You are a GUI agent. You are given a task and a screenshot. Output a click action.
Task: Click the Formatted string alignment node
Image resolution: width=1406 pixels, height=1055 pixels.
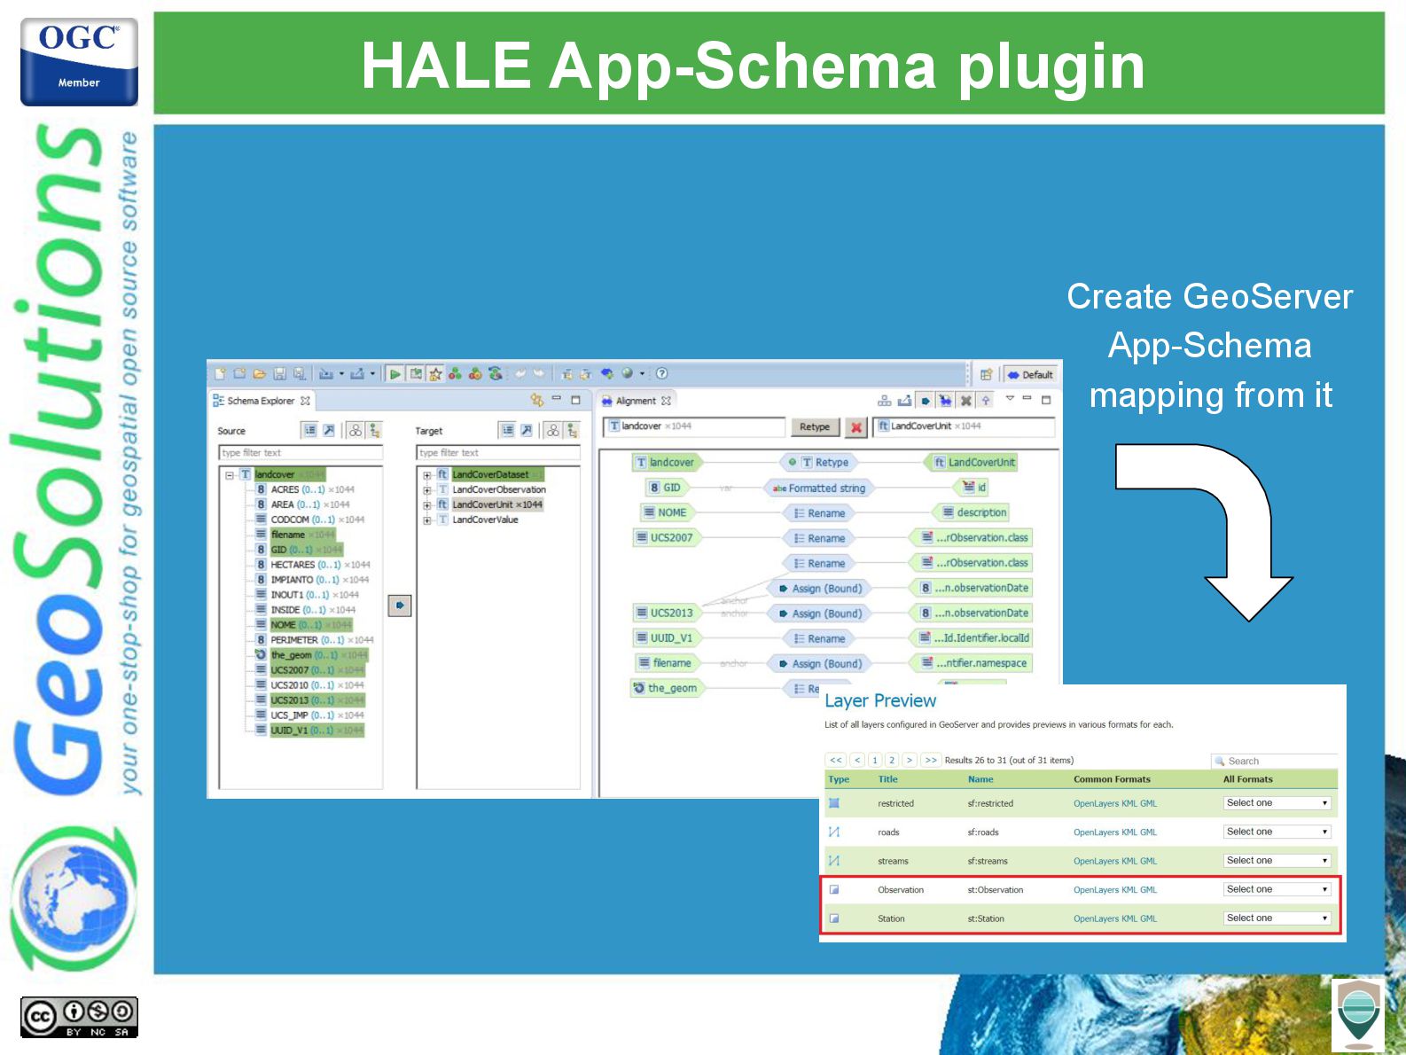point(819,488)
